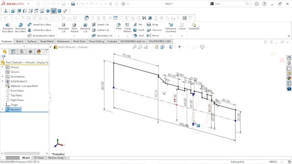Click the Wrap tool
The width and height of the screenshot is (292, 164).
(x=152, y=25)
